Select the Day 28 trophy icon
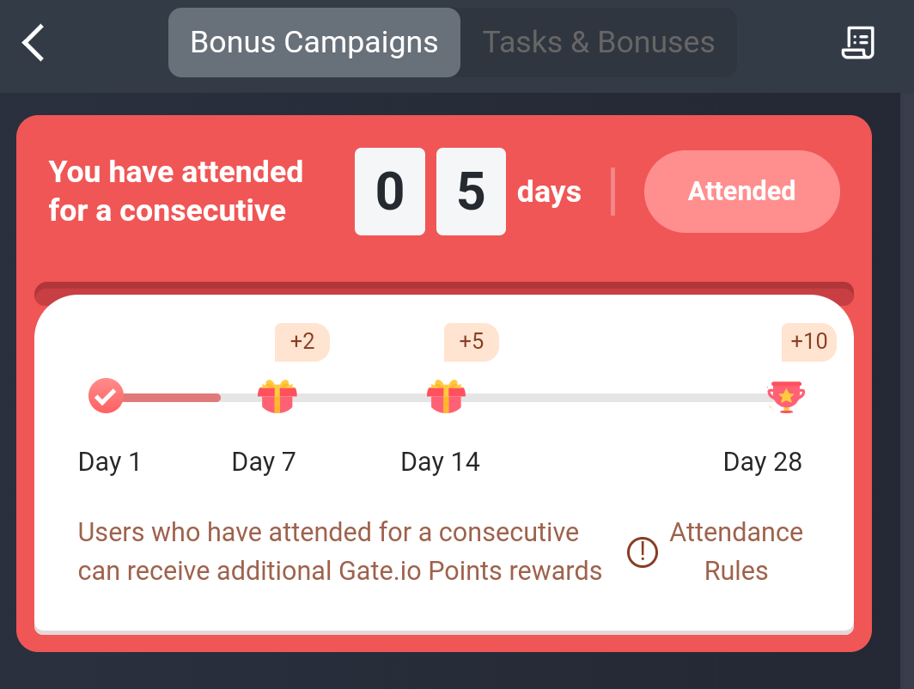The image size is (914, 689). pos(786,396)
